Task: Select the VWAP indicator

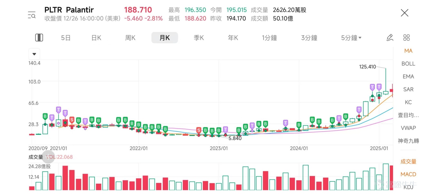Action: point(408,128)
